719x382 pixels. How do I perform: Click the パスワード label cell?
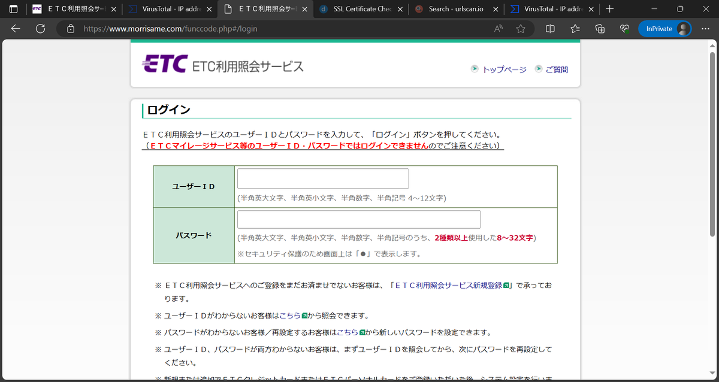(194, 235)
